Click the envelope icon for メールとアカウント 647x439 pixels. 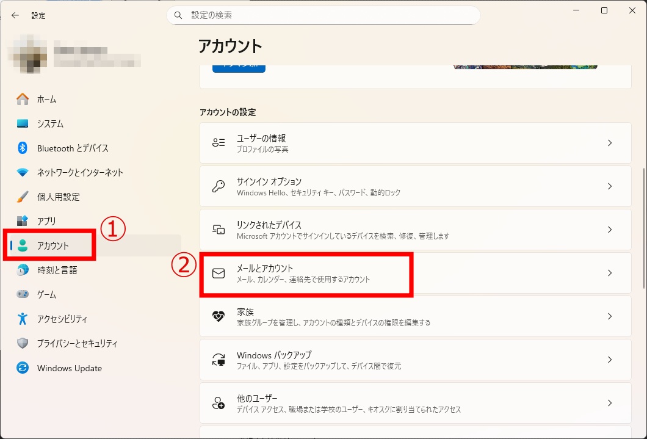pos(219,274)
